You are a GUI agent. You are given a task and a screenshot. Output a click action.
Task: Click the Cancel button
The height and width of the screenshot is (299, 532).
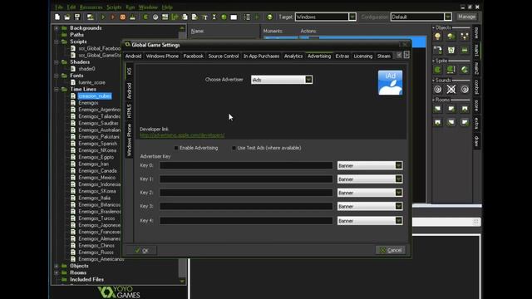pos(391,250)
